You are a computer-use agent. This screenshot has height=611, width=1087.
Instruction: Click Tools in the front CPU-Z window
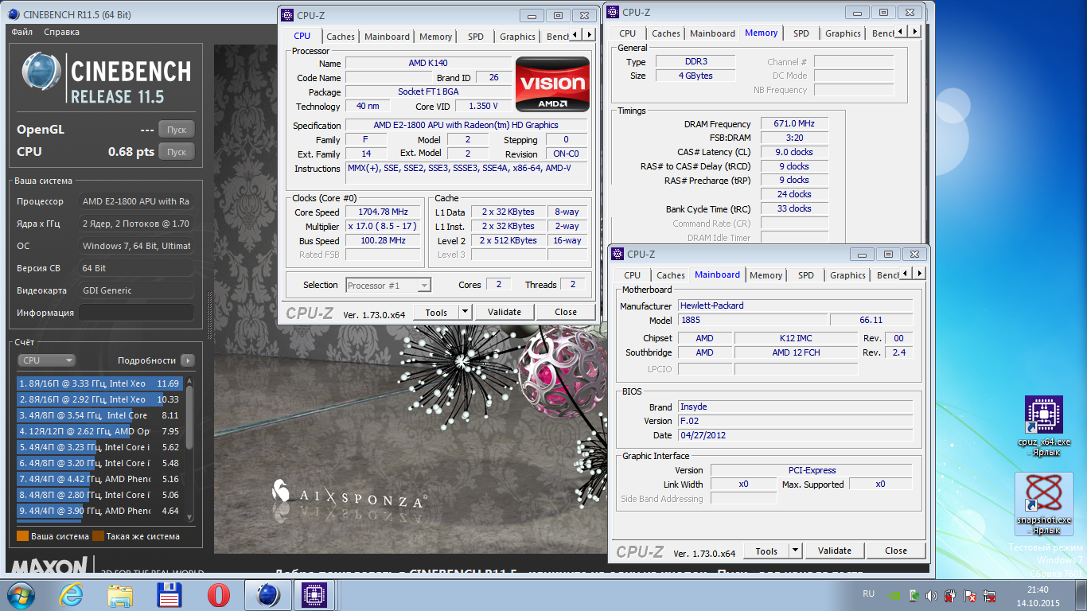tap(436, 313)
